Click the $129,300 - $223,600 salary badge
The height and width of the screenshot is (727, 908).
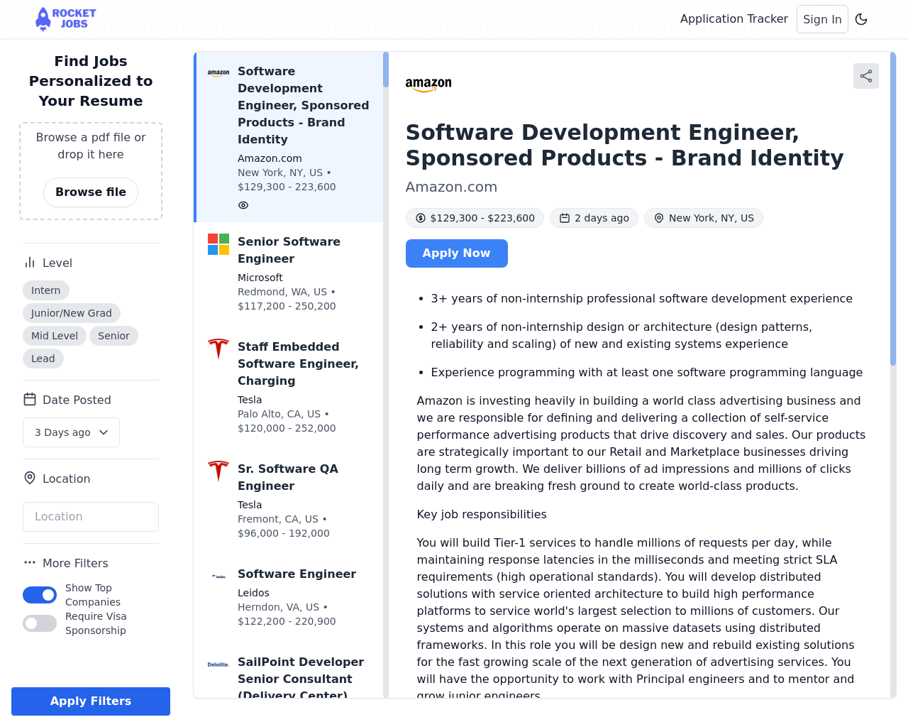coord(475,218)
